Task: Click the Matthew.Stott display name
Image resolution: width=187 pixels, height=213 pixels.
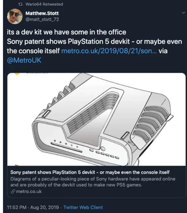Action: click(42, 13)
